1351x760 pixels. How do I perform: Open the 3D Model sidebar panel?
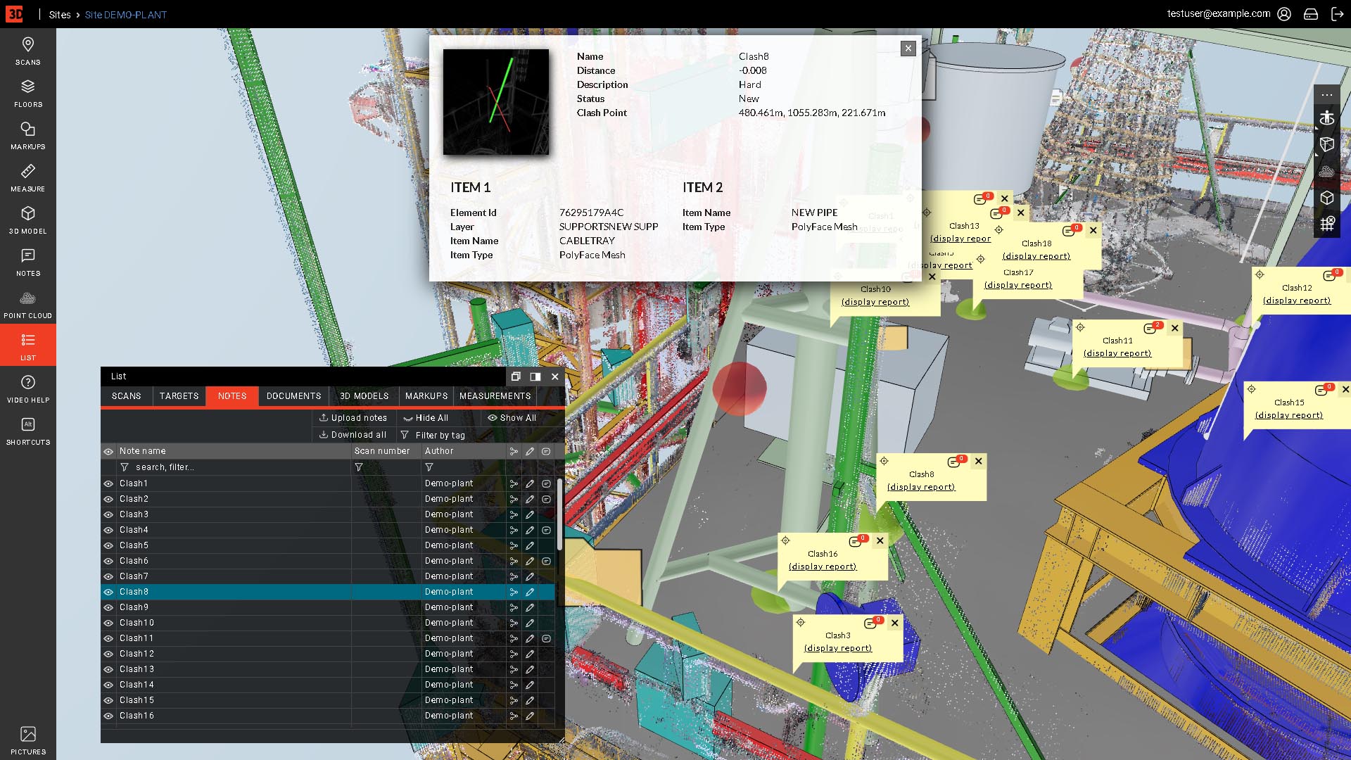tap(28, 219)
